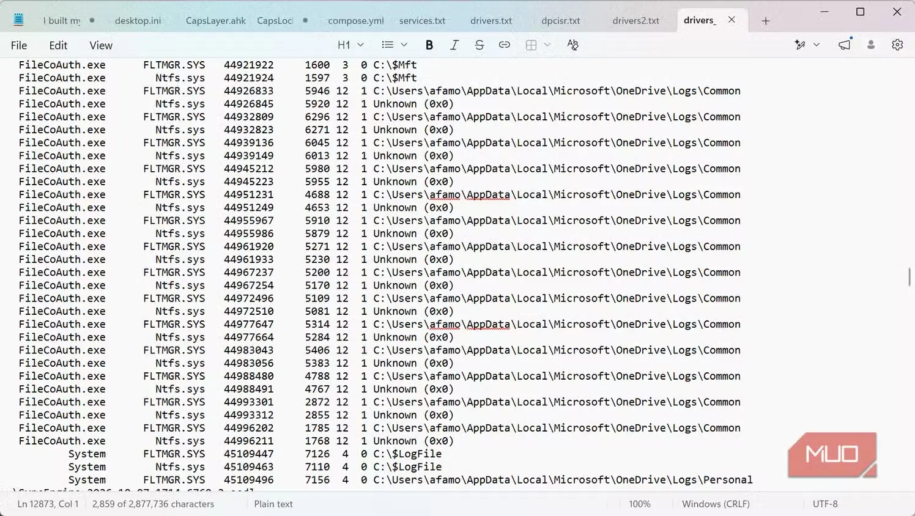Open the feedback megaphone icon
This screenshot has width=915, height=516.
[x=844, y=45]
